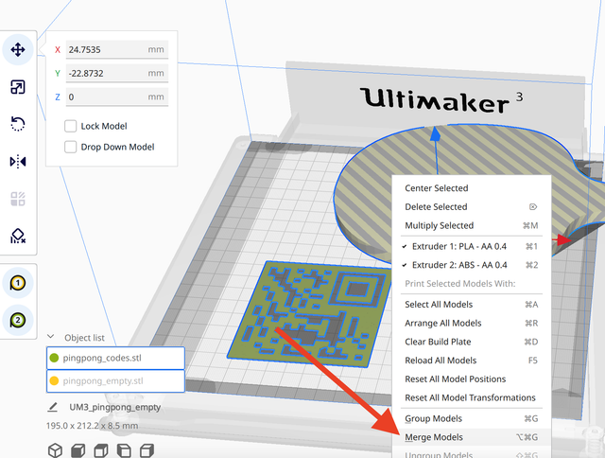
Task: Switch to right side view cube icon
Action: pyautogui.click(x=147, y=449)
